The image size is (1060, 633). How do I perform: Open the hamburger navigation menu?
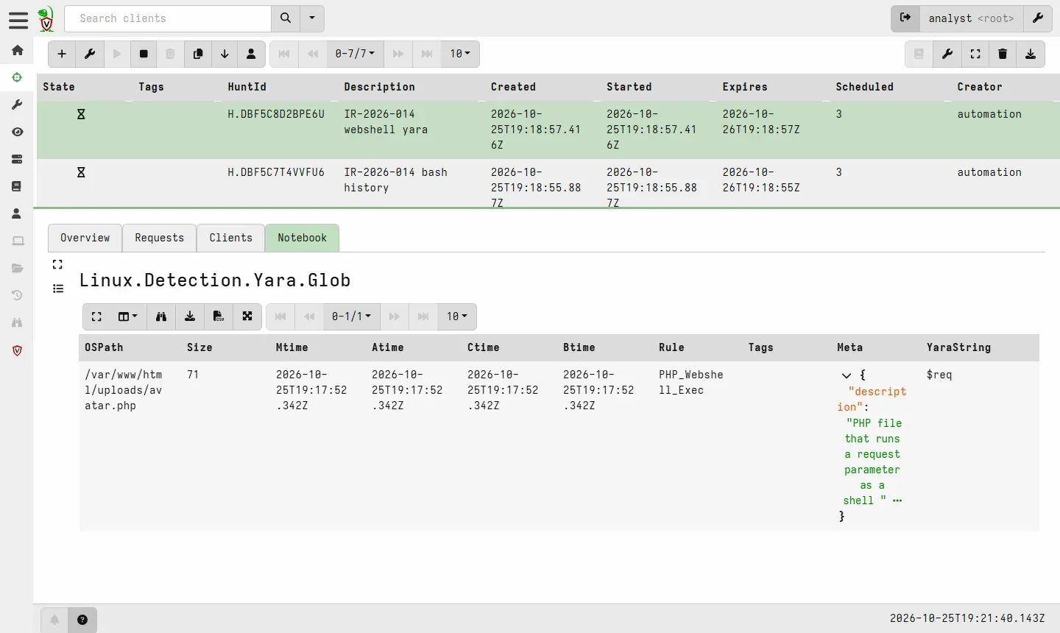coord(18,20)
